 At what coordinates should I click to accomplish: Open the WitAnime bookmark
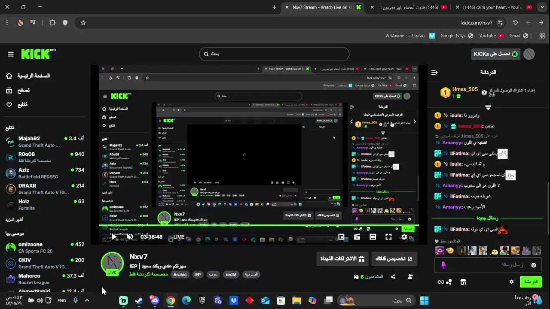coord(410,36)
